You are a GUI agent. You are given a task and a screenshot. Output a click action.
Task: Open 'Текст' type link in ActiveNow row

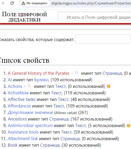[56, 93]
